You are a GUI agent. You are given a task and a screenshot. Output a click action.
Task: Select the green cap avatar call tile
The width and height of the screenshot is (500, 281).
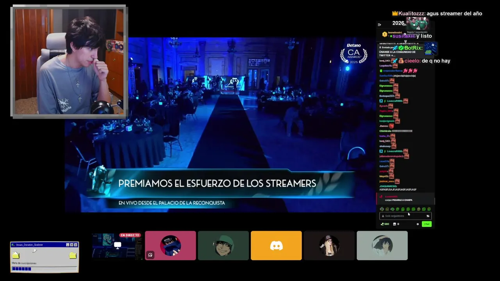point(223,245)
